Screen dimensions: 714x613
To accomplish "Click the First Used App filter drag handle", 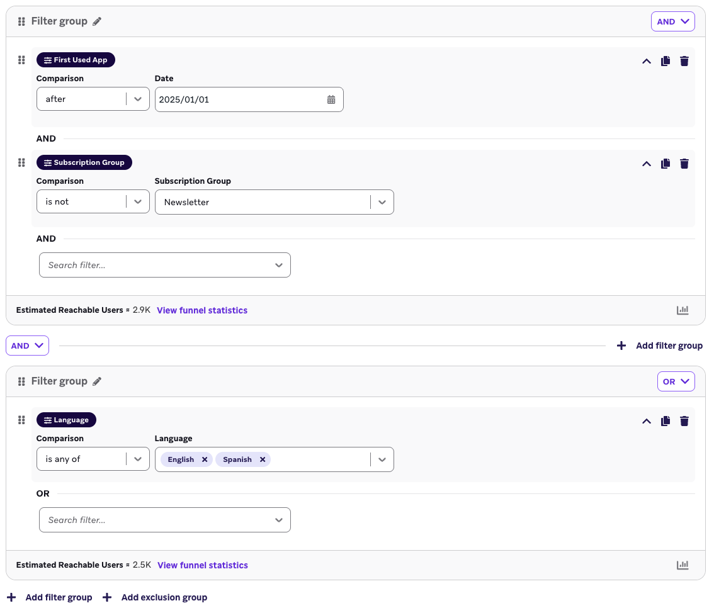I will coord(21,60).
